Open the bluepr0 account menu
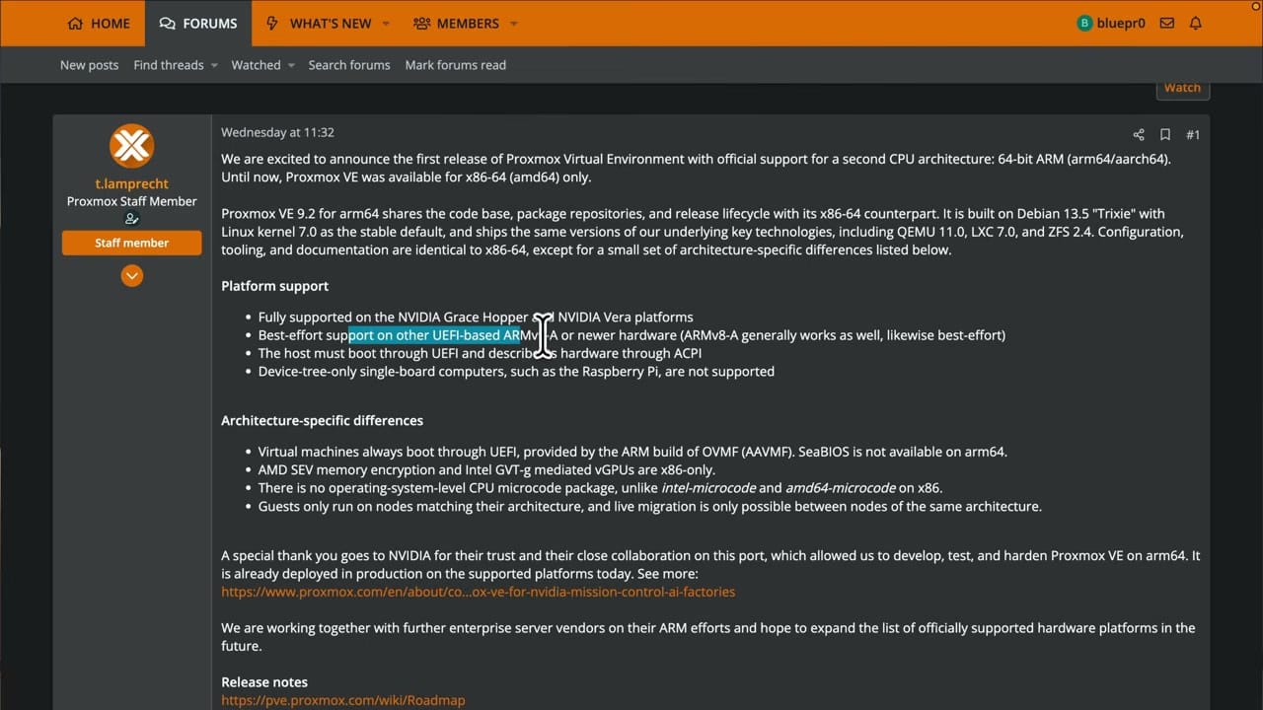 click(x=1111, y=24)
